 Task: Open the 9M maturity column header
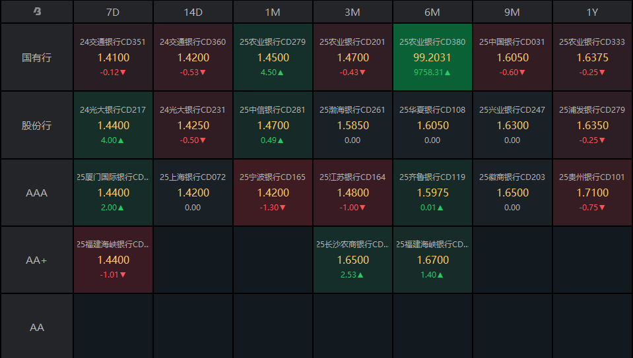click(512, 12)
